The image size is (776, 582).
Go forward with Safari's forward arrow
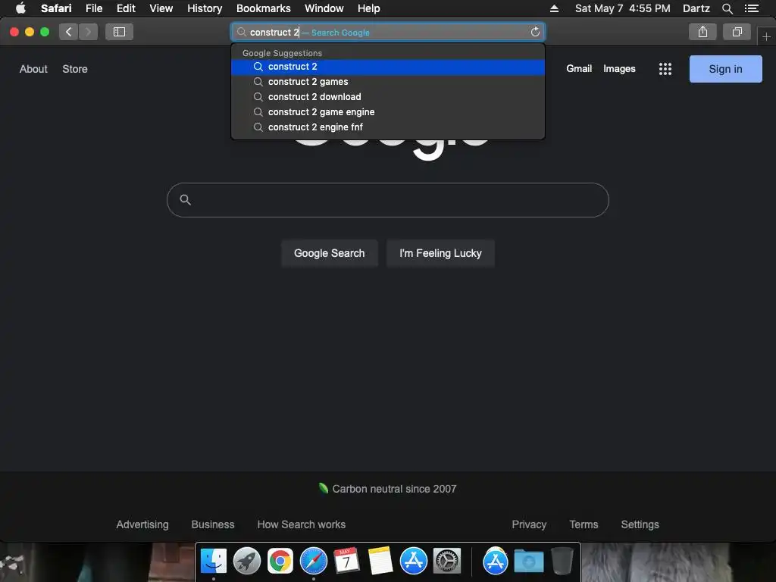point(88,32)
